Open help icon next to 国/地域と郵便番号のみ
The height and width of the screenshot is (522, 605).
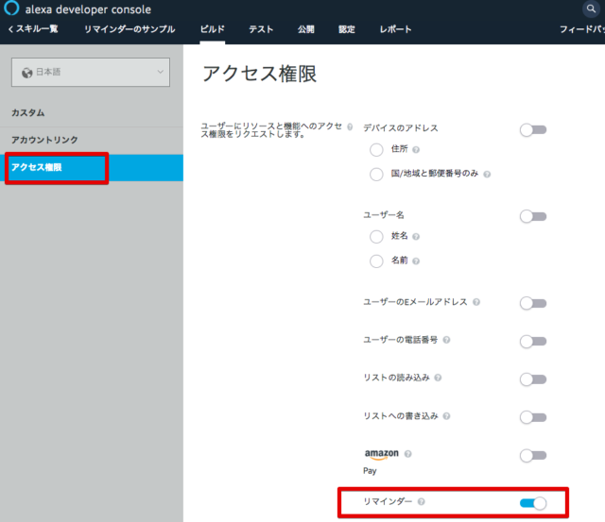pyautogui.click(x=487, y=174)
